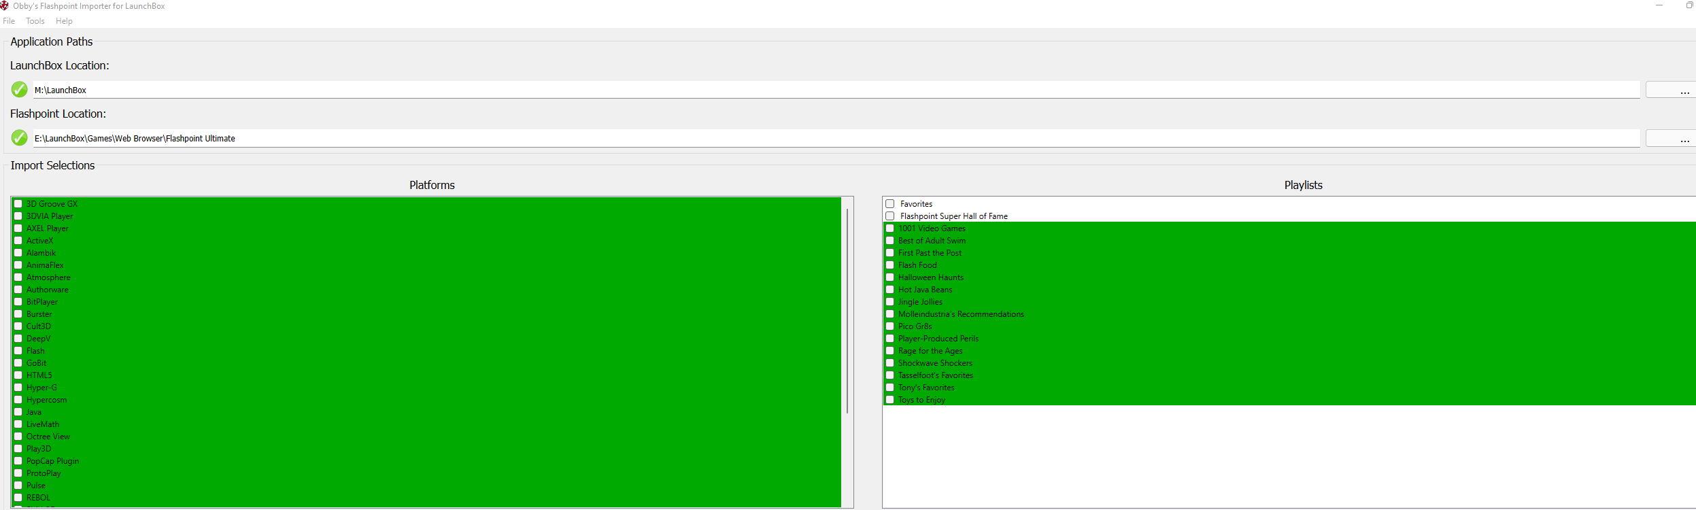Click the Flashpoint path input field
Screen dimensions: 1696x510
(836, 138)
